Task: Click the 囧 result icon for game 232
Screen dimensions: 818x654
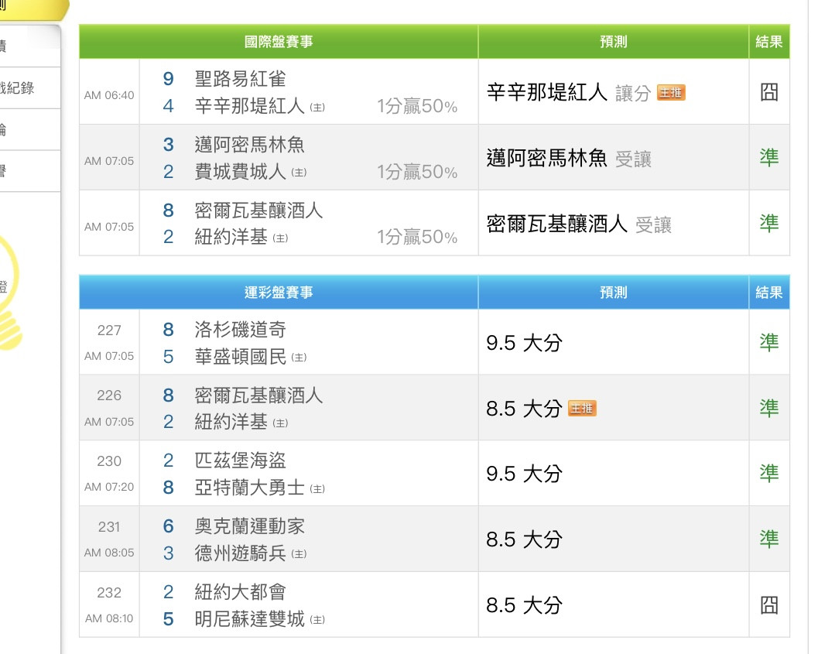Action: (x=769, y=605)
